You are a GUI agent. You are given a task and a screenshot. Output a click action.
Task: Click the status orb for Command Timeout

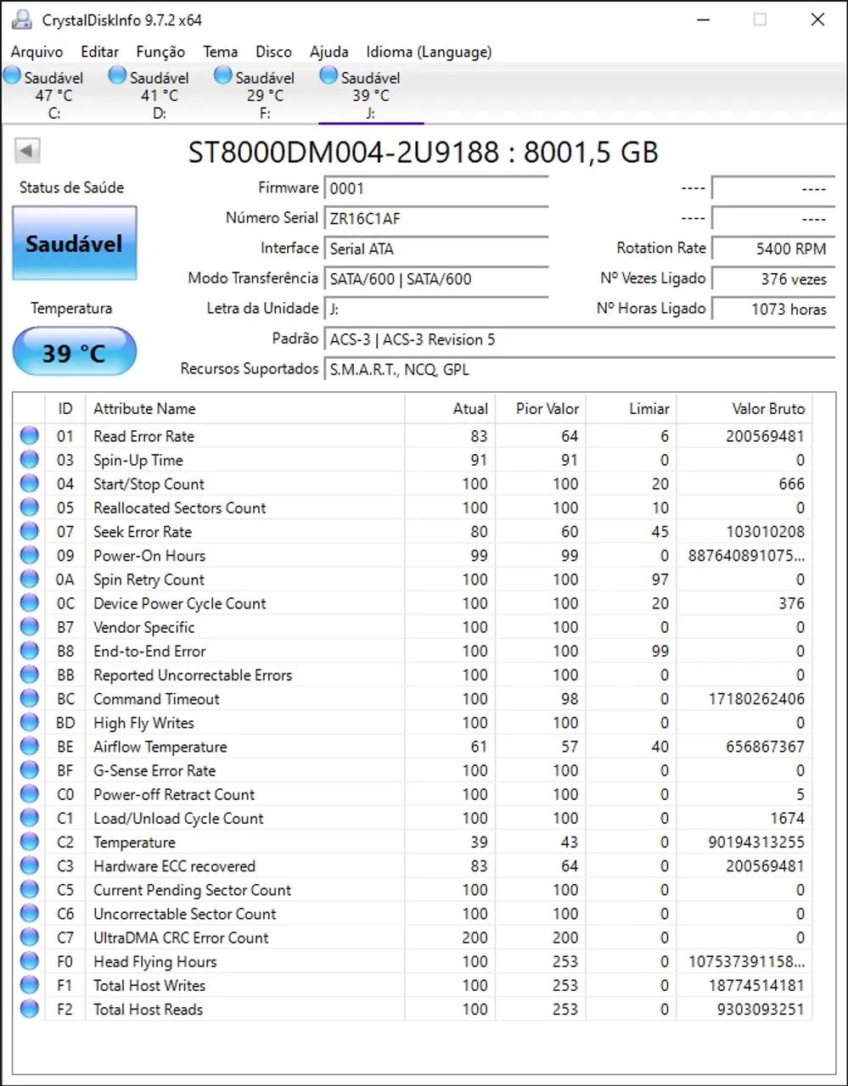pos(30,699)
